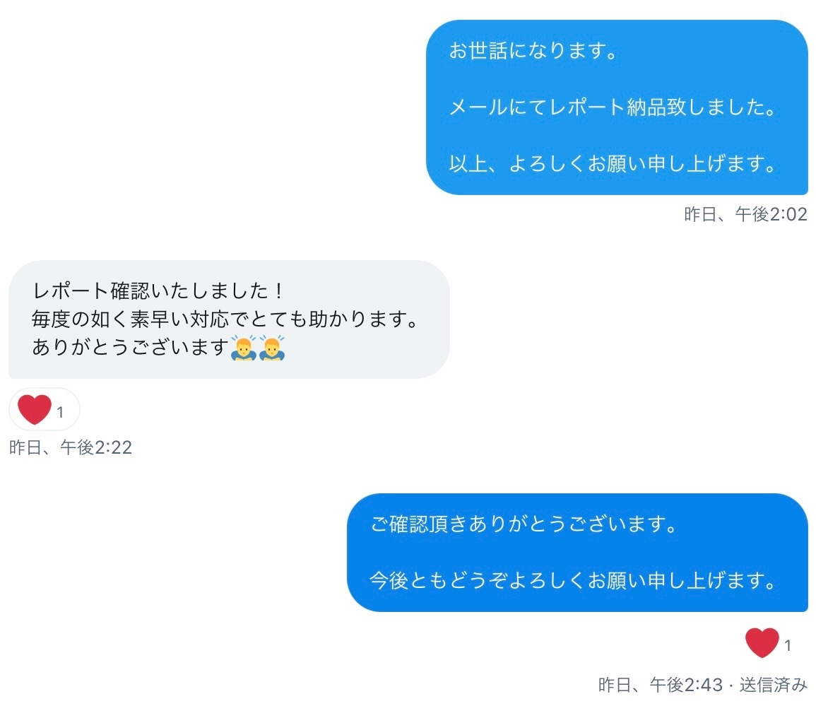Click the reaction pill outline under gray message
This screenshot has height=706, width=816.
(x=45, y=409)
